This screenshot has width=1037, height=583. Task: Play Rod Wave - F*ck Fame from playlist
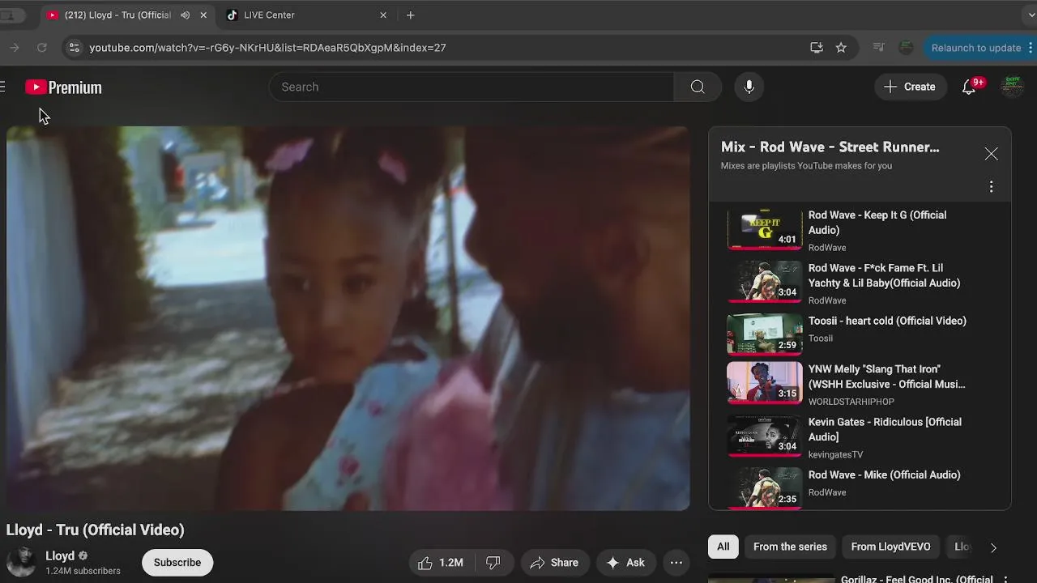(x=859, y=283)
